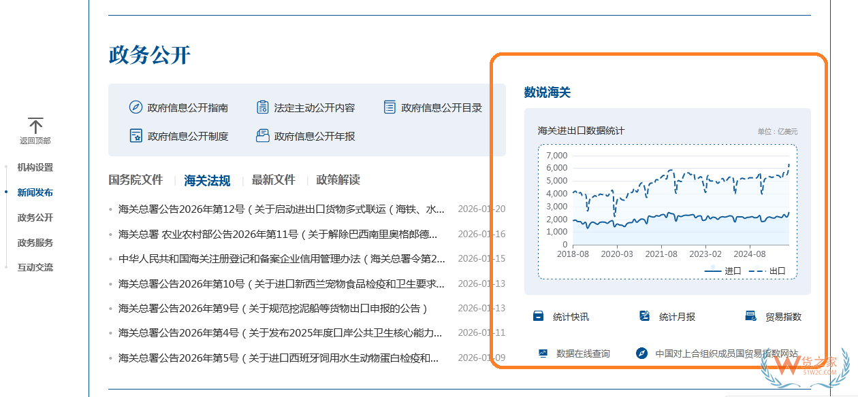Click the 返回顶部 back-to-top arrow
Viewport: 858px width, 397px height.
(x=35, y=126)
